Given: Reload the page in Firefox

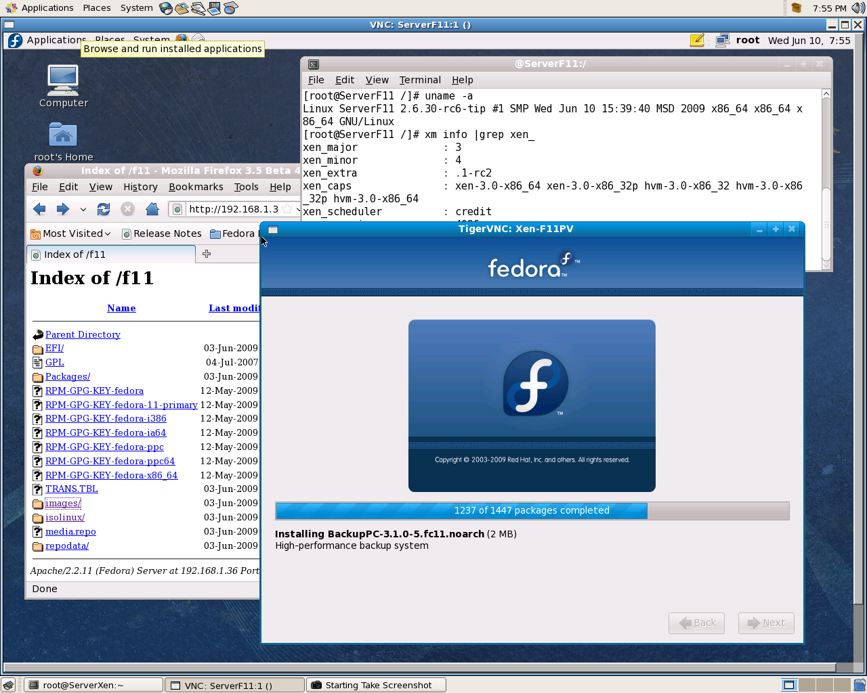Looking at the screenshot, I should (104, 209).
